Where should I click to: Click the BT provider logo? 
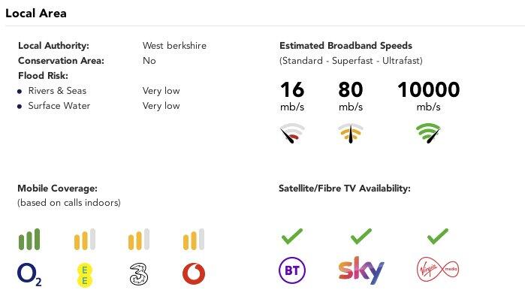(x=291, y=270)
